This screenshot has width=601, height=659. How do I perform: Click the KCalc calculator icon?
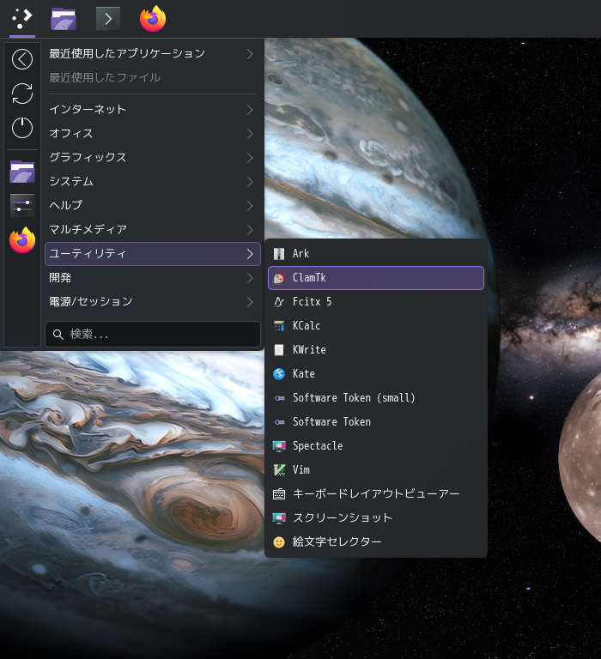point(279,326)
